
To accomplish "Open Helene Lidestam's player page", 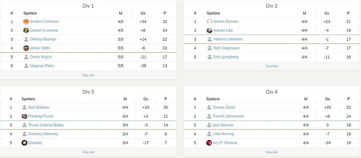I will [x=228, y=39].
